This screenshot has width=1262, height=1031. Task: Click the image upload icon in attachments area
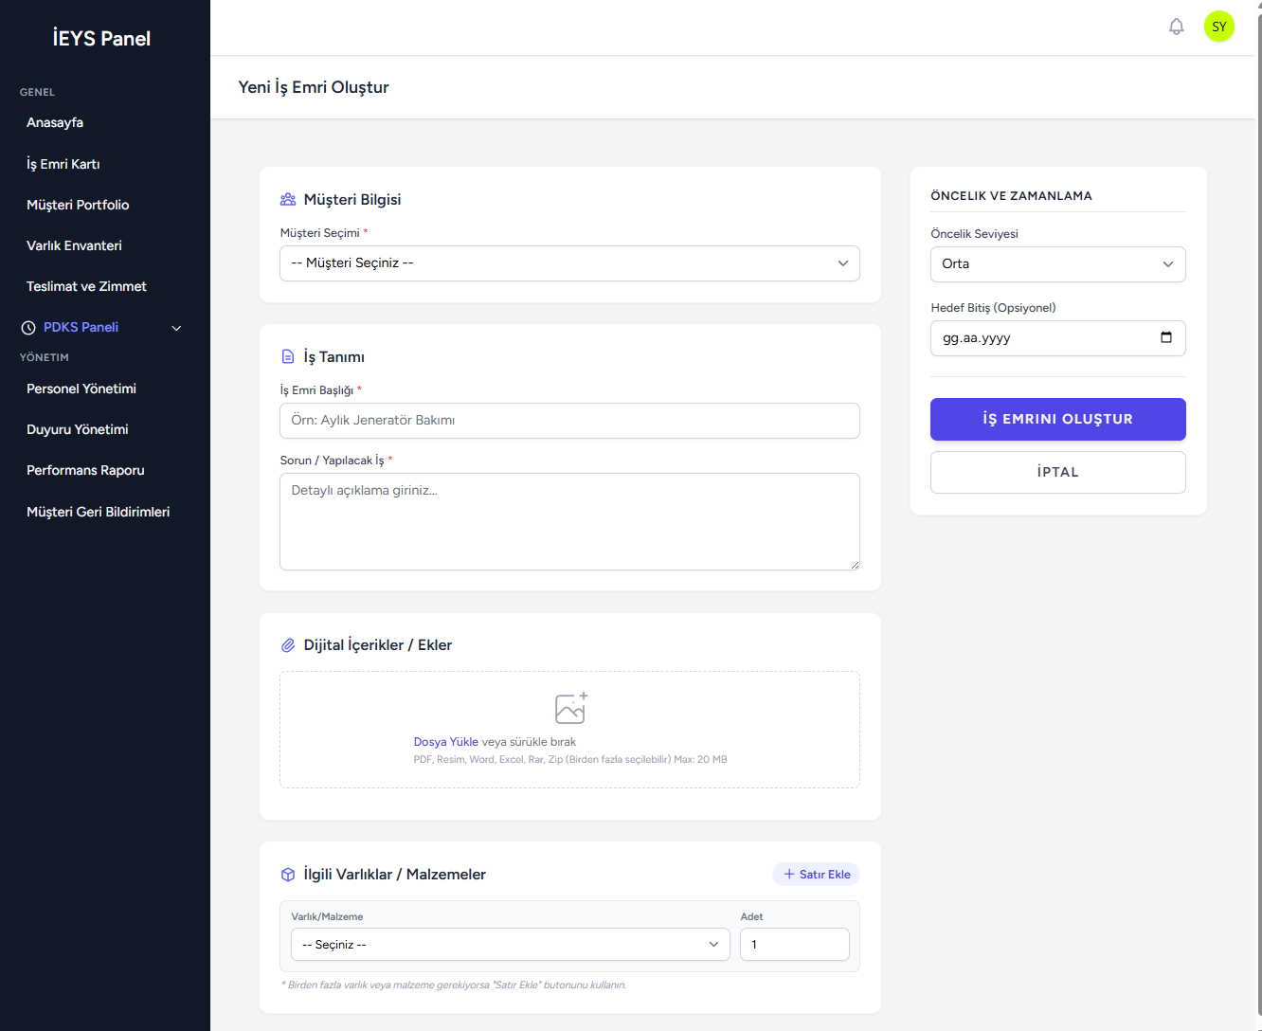pos(570,708)
